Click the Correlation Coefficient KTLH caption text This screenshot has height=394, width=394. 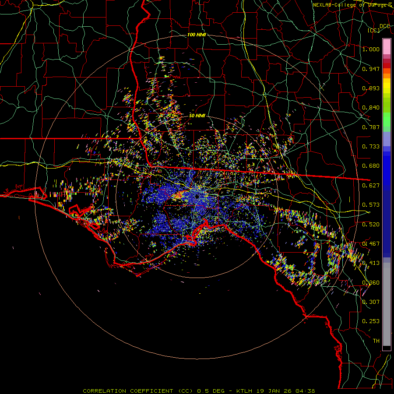coord(199,391)
